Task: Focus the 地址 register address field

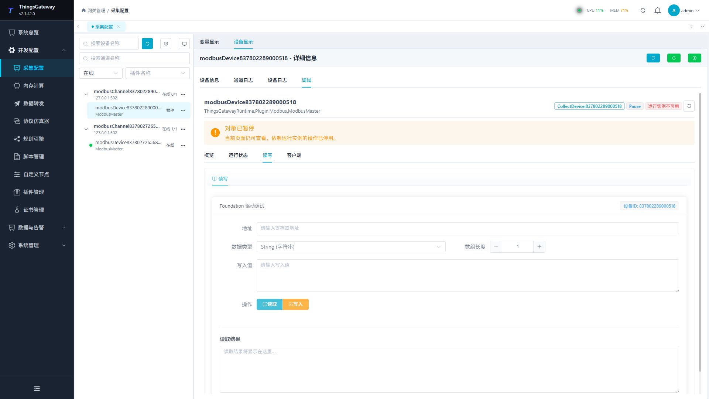Action: click(467, 228)
